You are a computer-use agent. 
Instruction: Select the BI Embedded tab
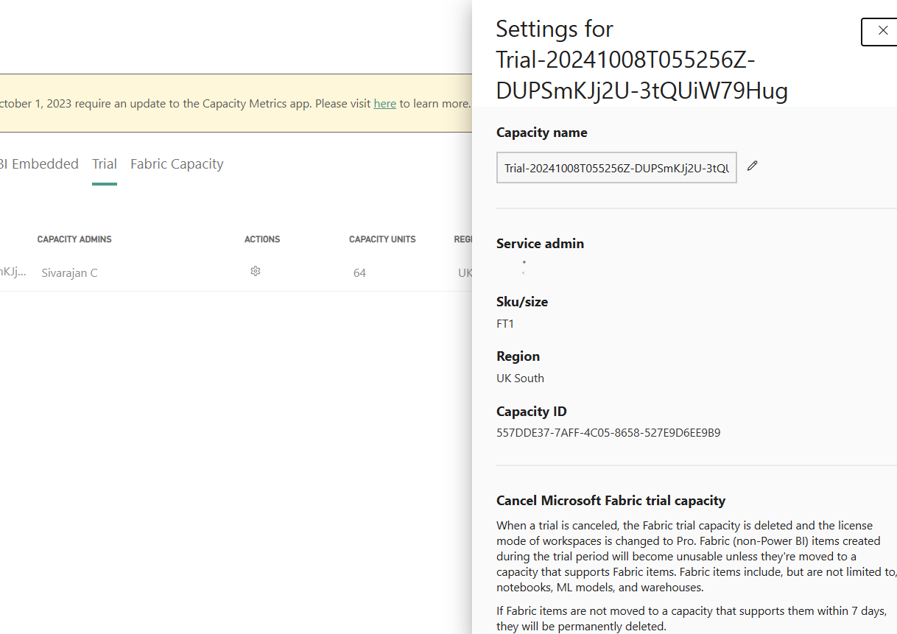point(39,164)
